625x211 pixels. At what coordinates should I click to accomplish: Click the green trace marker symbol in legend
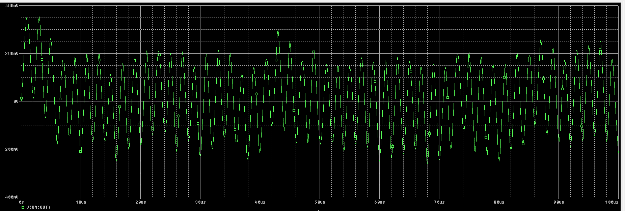pyautogui.click(x=23, y=207)
